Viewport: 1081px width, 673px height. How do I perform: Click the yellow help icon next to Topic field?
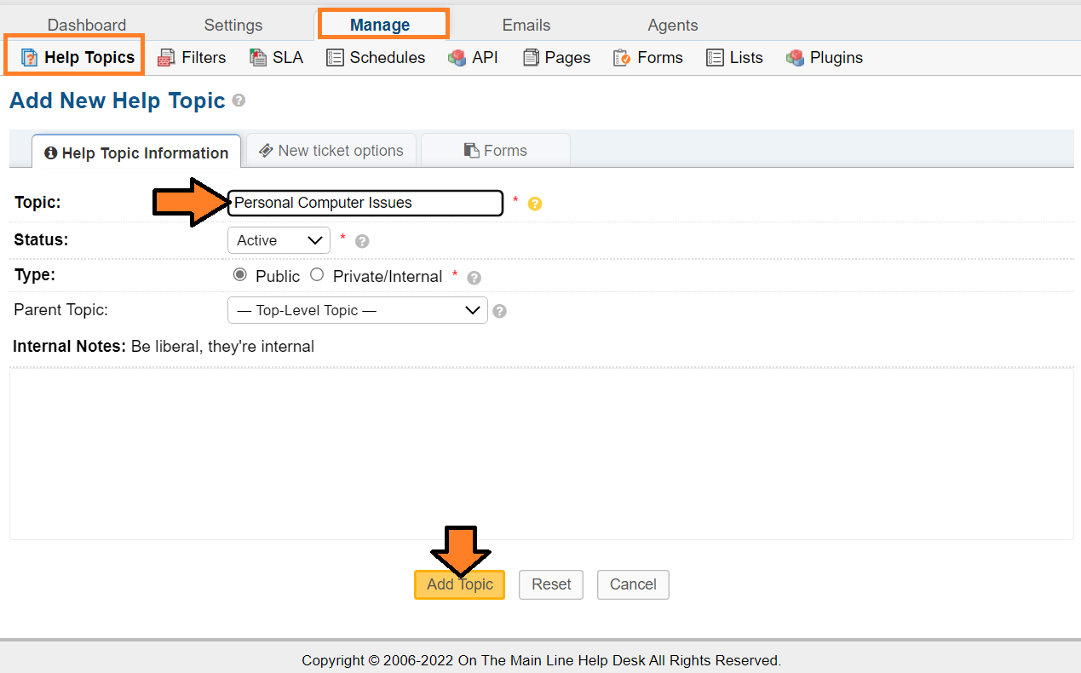pyautogui.click(x=535, y=204)
